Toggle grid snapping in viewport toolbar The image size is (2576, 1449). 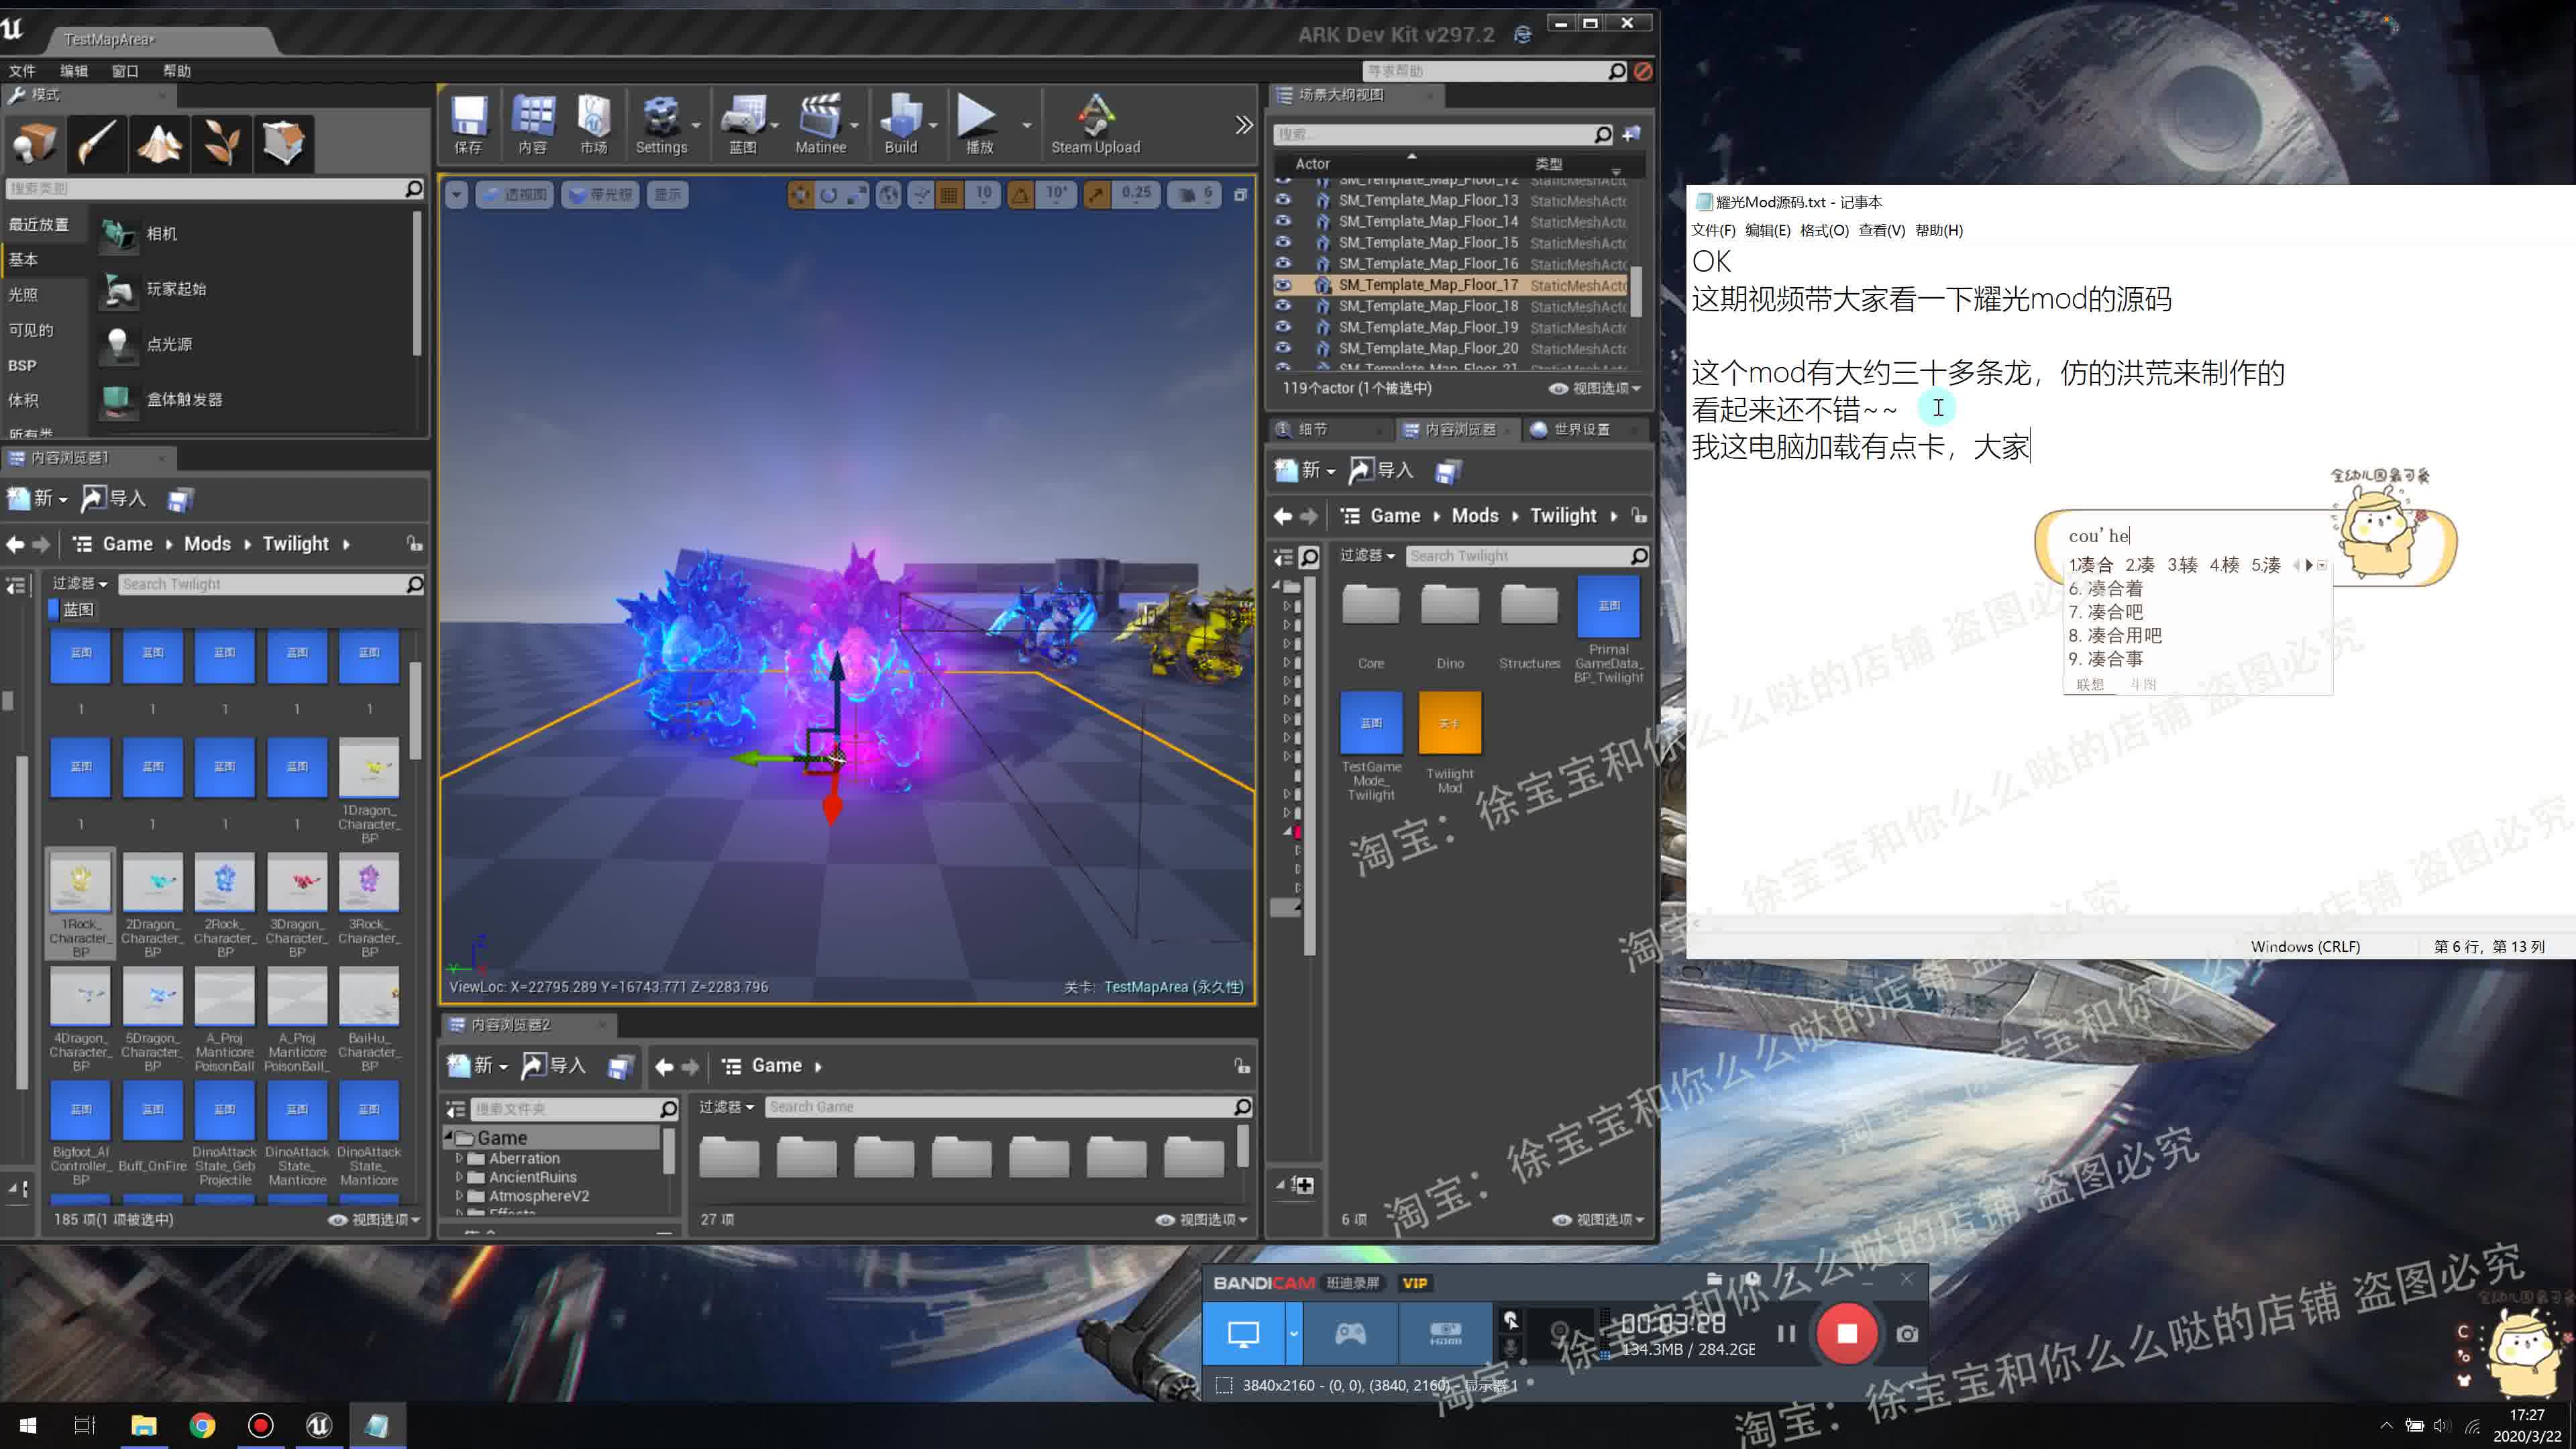(x=948, y=195)
